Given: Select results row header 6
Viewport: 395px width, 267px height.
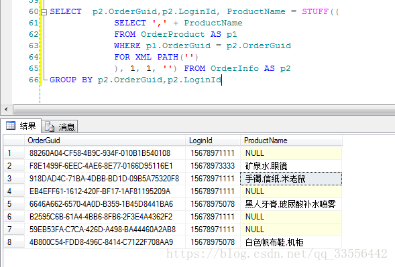Looking at the screenshot, I should coord(14,217).
